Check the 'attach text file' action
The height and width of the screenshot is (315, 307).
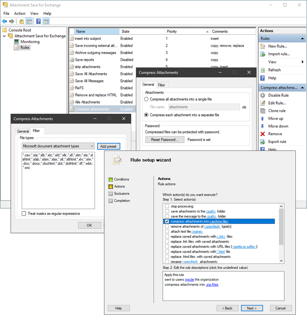coord(167,232)
